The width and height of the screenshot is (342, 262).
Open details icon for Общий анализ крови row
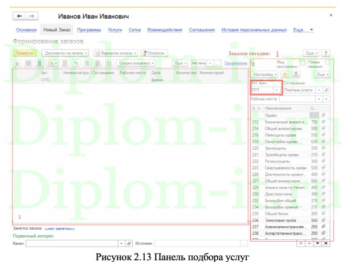tap(324, 129)
